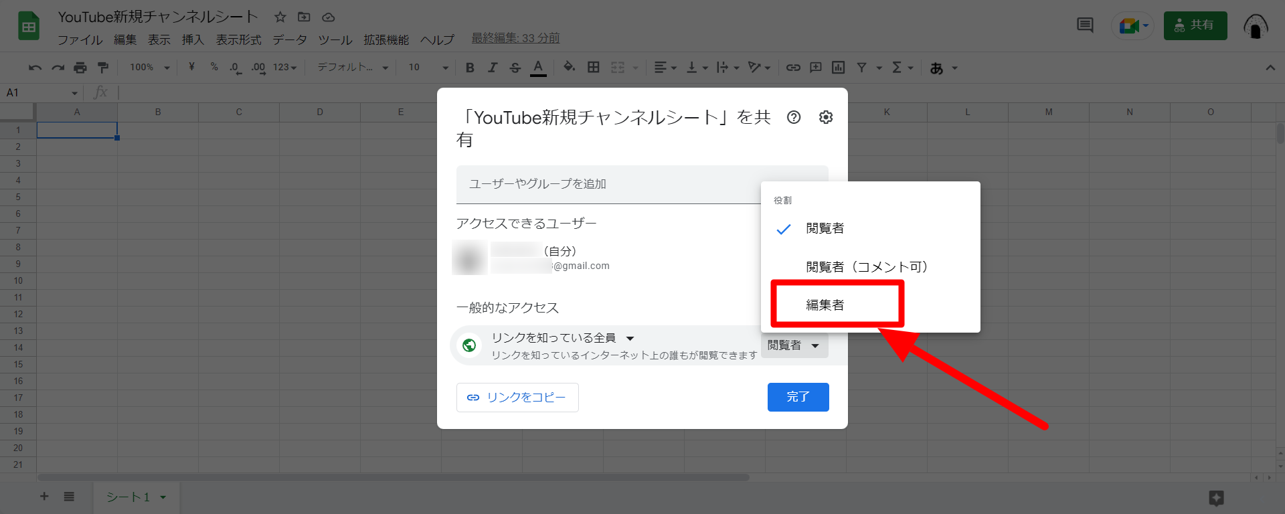Select 閲覧者（コメント可）role option
The height and width of the screenshot is (514, 1285).
tap(871, 267)
